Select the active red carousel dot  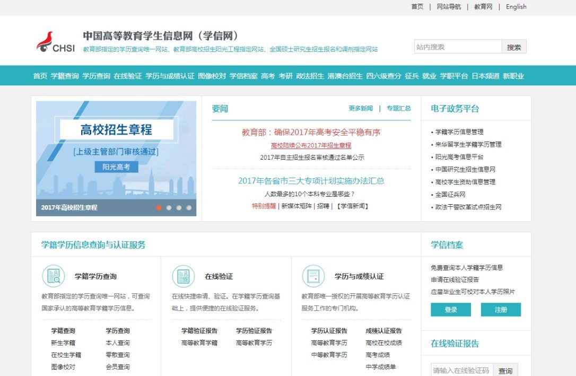pyautogui.click(x=159, y=208)
